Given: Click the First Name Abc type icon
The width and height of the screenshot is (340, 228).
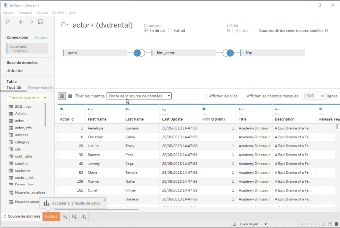Looking at the screenshot, I should point(90,109).
